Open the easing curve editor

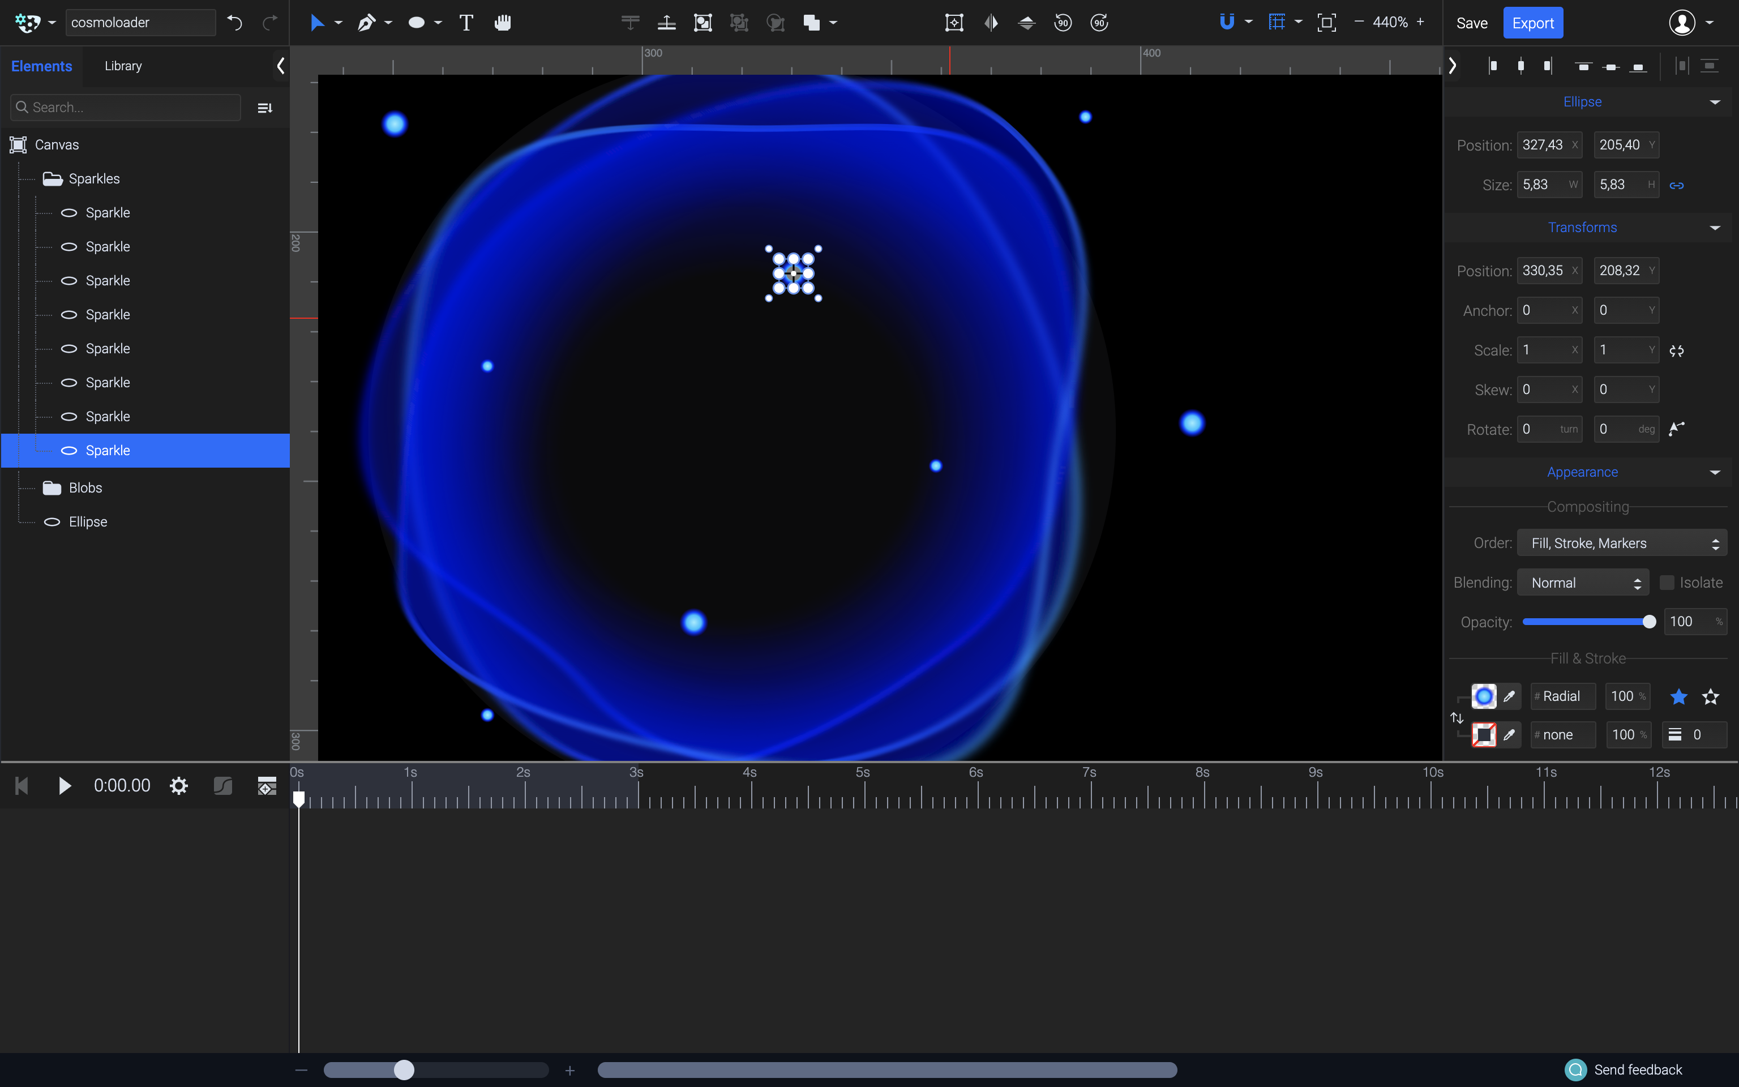pos(223,786)
